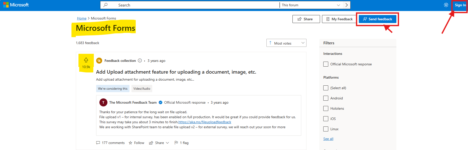Open the Most votes sort dropdown
Screen dimensions: 468x150
pos(286,43)
